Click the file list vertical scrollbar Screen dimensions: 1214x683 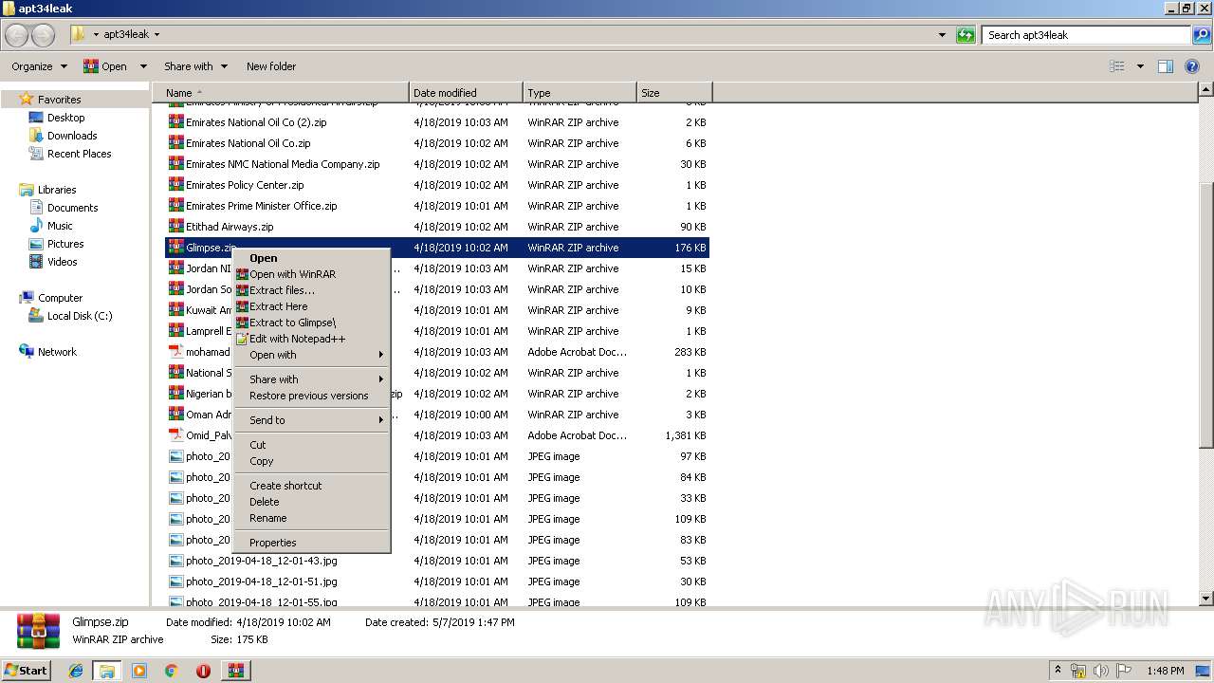[x=1205, y=313]
